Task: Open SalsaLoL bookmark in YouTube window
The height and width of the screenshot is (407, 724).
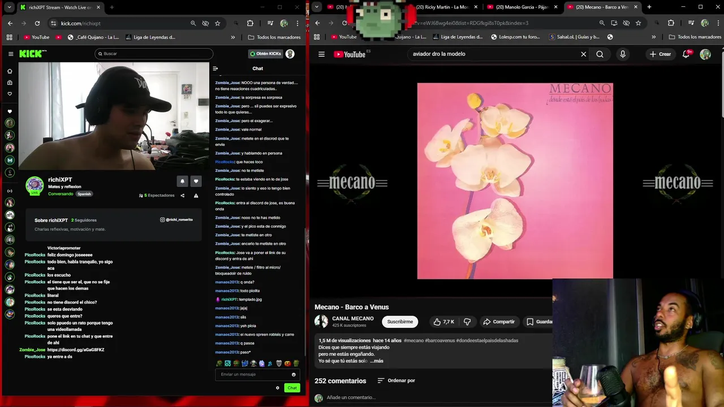Action: [x=574, y=37]
